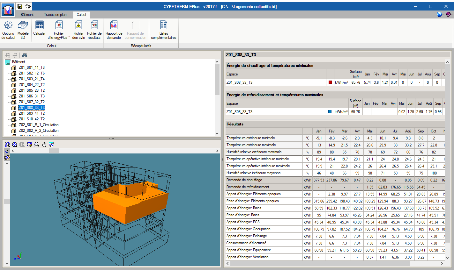Open Fichier des avis

pyautogui.click(x=78, y=30)
